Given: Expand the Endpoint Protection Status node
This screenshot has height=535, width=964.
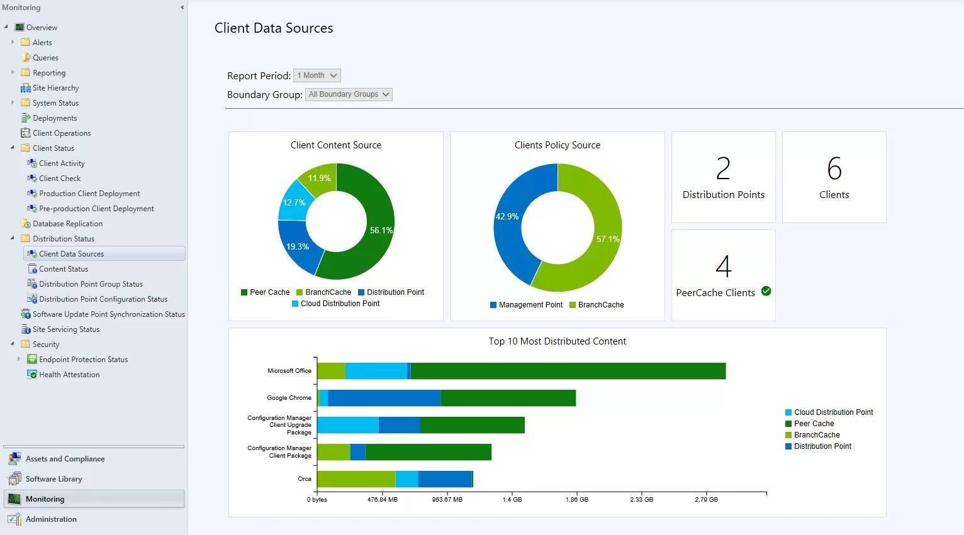Looking at the screenshot, I should [x=19, y=359].
